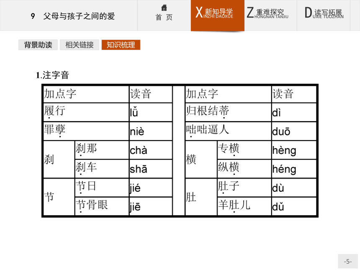
Task: Click the lesson title 父母与孩子之间的爱
Action: pyautogui.click(x=79, y=16)
